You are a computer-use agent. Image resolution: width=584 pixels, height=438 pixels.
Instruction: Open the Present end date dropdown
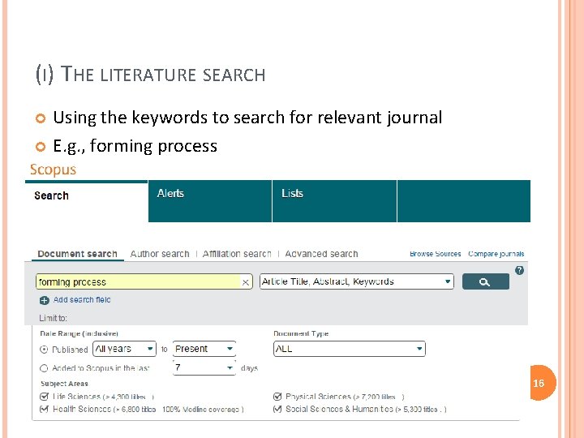[204, 349]
